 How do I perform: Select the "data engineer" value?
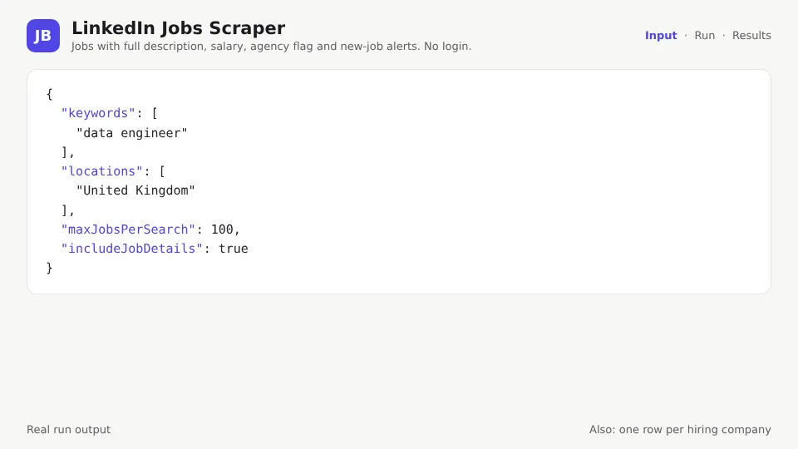coord(132,133)
